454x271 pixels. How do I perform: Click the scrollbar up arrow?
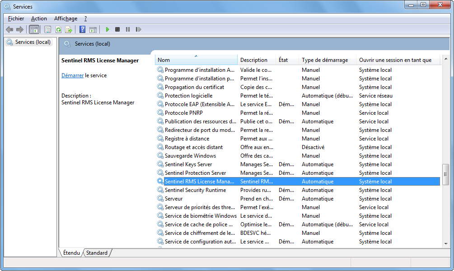446,59
